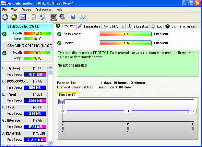Open the Disk Performance tab
202x147 pixels.
pos(180,26)
